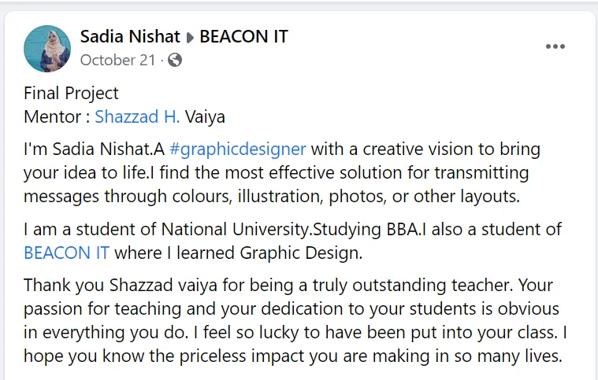Open the three-dot post options menu

click(x=555, y=46)
